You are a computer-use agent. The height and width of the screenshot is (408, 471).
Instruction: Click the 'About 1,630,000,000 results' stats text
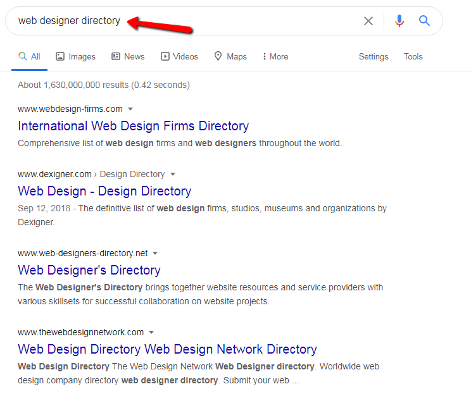[x=104, y=85]
